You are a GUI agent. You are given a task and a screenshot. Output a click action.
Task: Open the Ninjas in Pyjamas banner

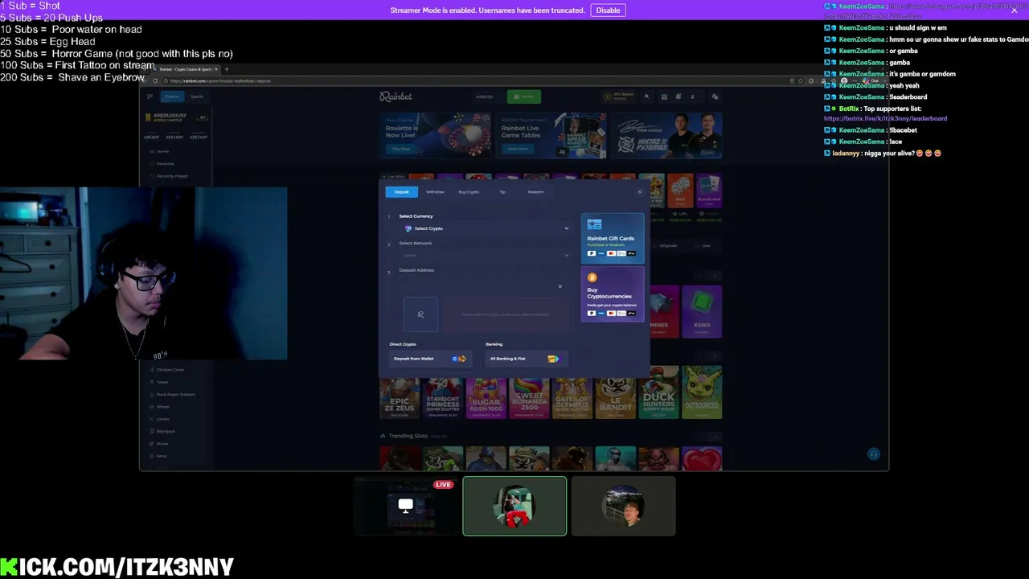click(x=669, y=135)
